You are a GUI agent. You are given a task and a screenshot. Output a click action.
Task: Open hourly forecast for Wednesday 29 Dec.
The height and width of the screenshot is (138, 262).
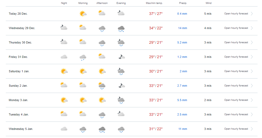(236, 28)
